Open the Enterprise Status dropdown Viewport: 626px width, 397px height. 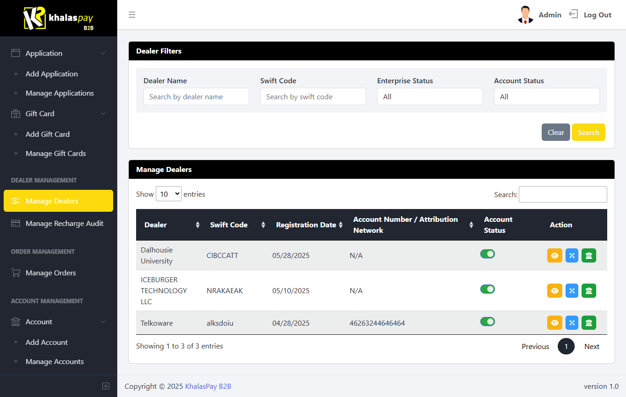tap(429, 97)
